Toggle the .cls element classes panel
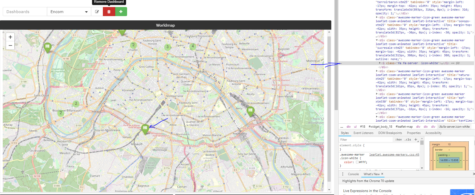Screen dimensions: 475x195 pyautogui.click(x=408, y=139)
